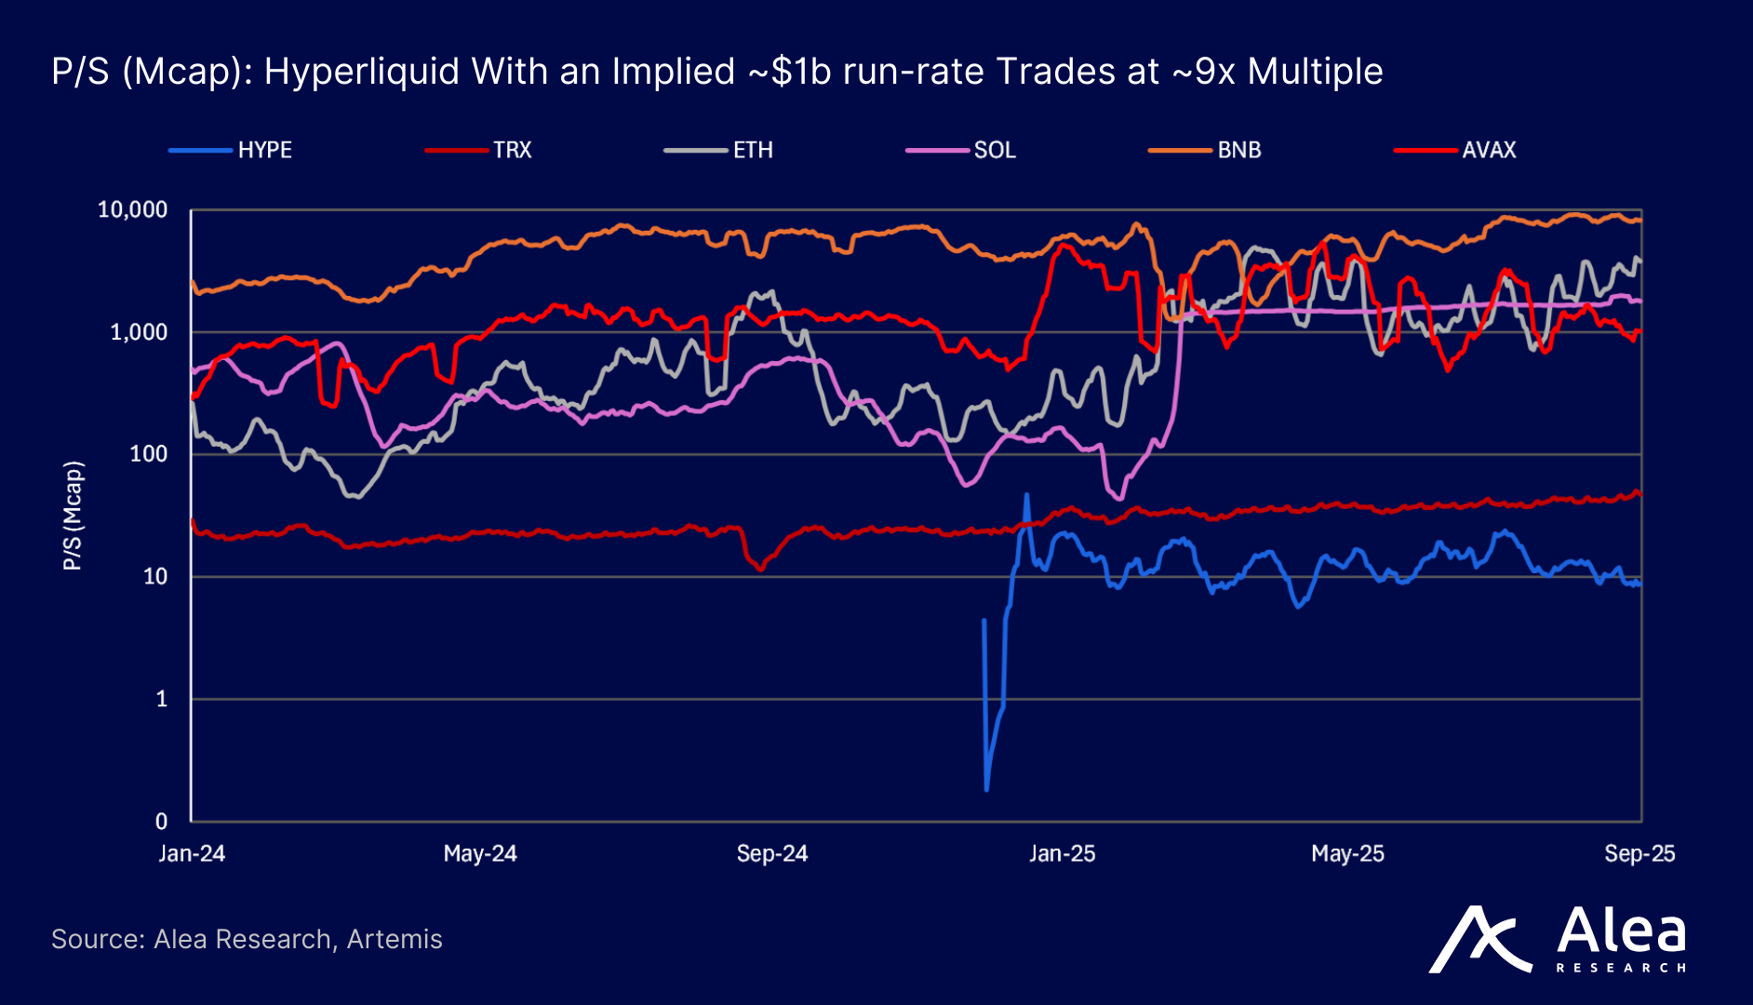The width and height of the screenshot is (1753, 1005).
Task: Click the Jan-25 x-axis label
Action: [x=1062, y=853]
